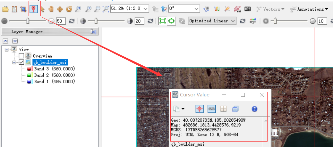The image size is (333, 147).
Task: Open the 51.2% zoom level dropdown
Action: tap(146, 9)
